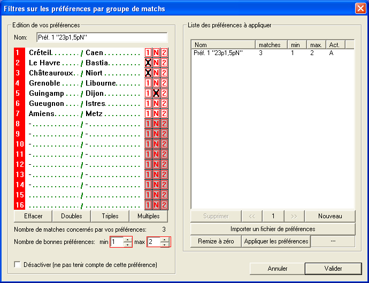Tick the N box for Châteauroux / Niort
The image size is (369, 283).
156,73
